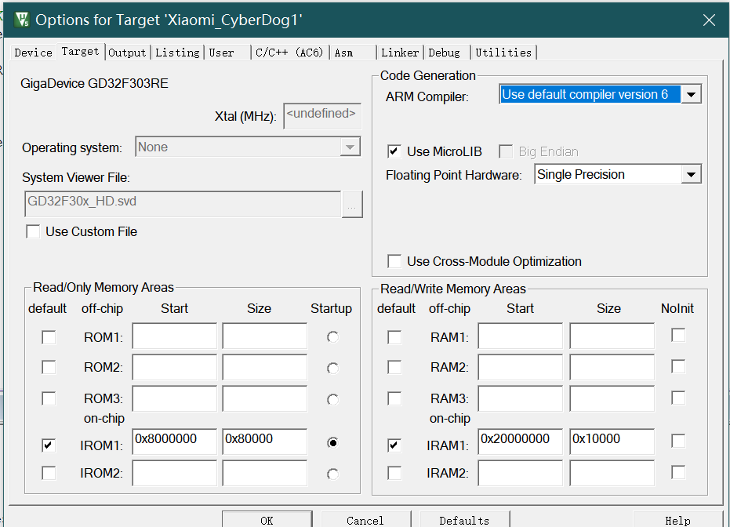Edit IRAM1 Size value 0x10000
The image size is (730, 527).
[x=612, y=442]
